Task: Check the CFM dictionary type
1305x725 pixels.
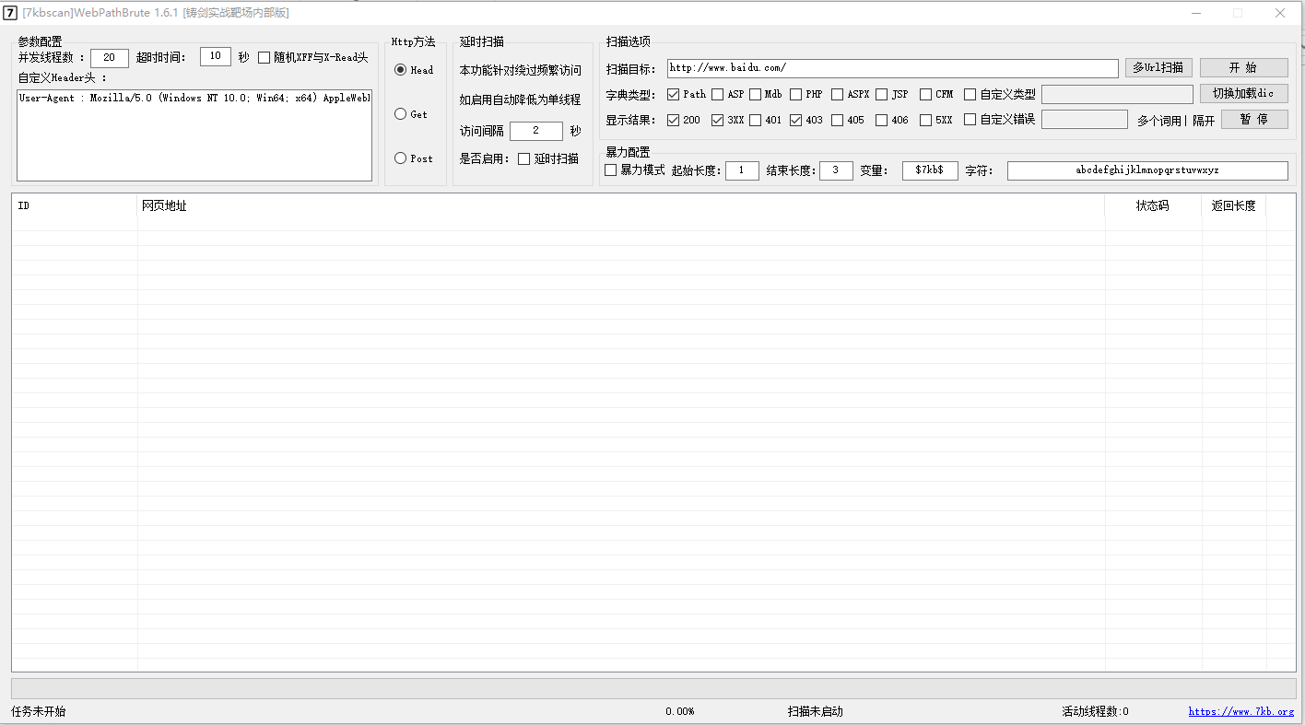Action: [925, 94]
